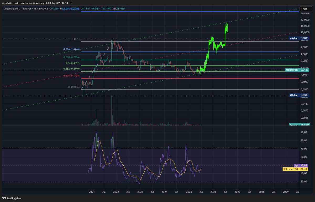
Task: Click the '2024' year on time axis
Action: pyautogui.click(x=164, y=192)
